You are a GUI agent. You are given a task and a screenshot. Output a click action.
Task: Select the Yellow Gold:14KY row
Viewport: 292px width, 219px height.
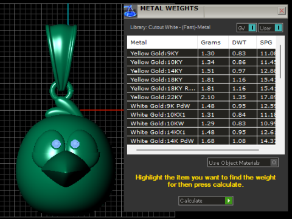[x=201, y=71]
